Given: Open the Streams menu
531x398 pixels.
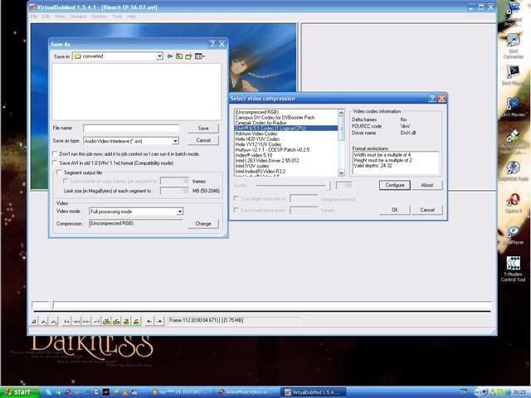Looking at the screenshot, I should point(78,16).
